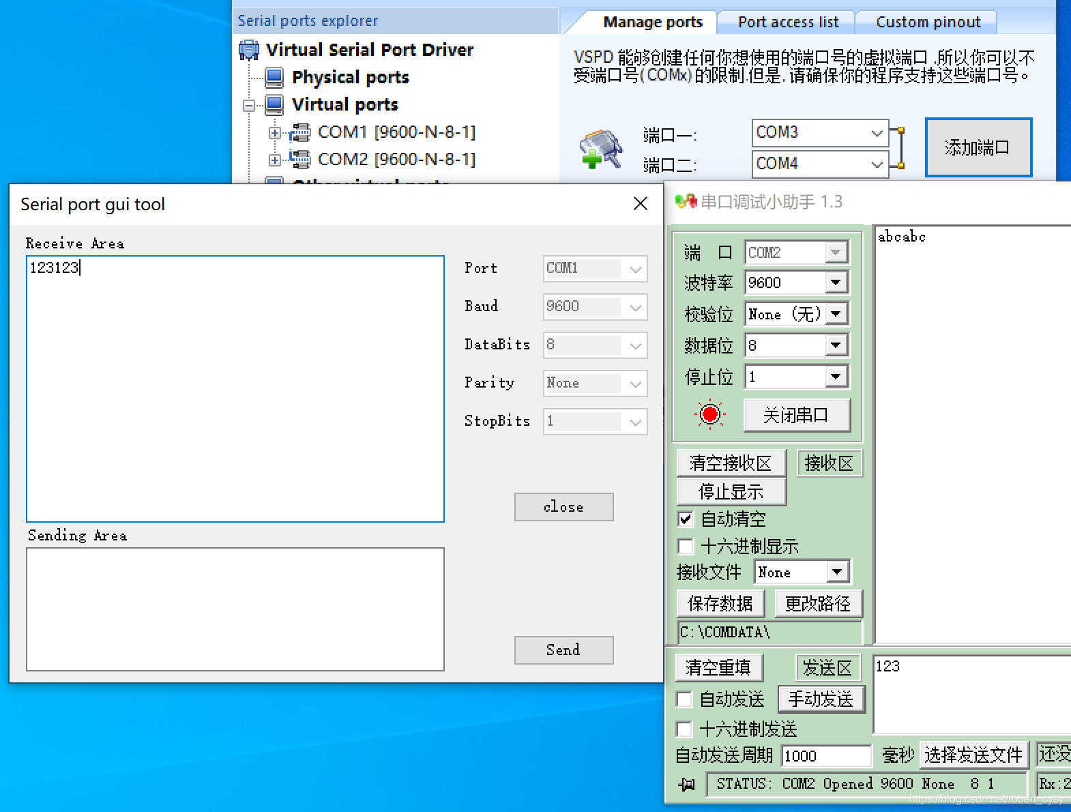
Task: Click the C:\COMDATA\ path field
Action: pos(769,633)
